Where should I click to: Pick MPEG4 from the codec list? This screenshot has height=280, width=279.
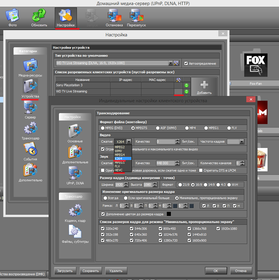pos(120,155)
